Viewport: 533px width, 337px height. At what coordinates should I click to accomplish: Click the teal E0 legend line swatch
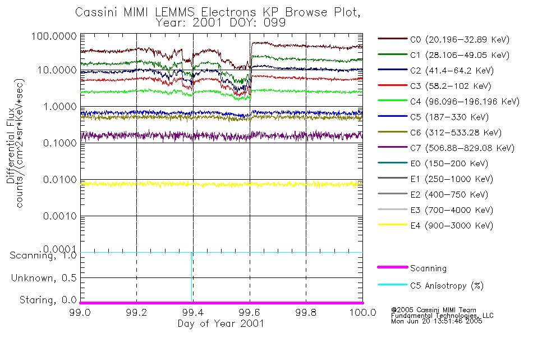393,162
